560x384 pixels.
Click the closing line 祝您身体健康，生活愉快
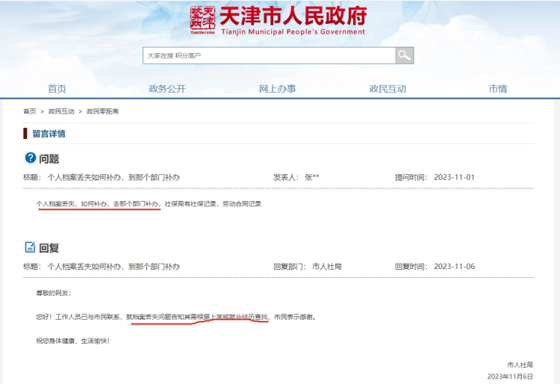click(73, 341)
